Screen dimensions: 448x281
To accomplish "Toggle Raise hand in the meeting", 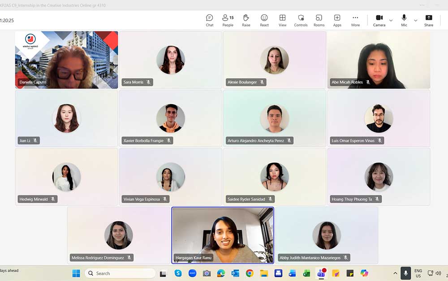I will point(246,20).
